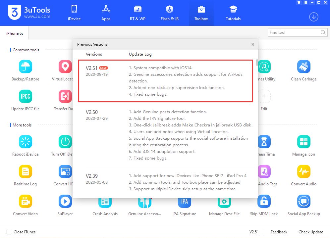This screenshot has width=330, height=238.
Task: Click the Turn Off iDevice icon
Action: pos(65,142)
